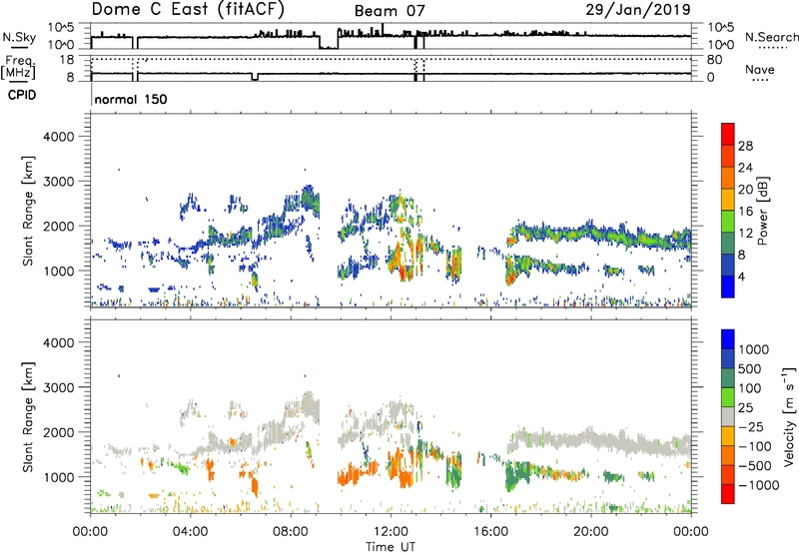This screenshot has height=553, width=799.
Task: Click the "−1000" Velocity colorbar value
Action: (758, 485)
